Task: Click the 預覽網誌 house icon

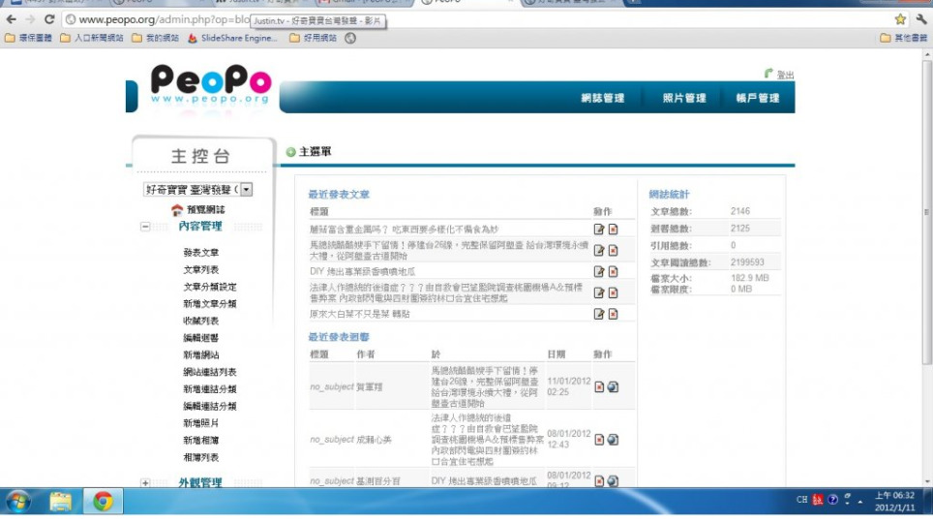Action: [x=177, y=209]
